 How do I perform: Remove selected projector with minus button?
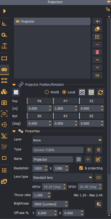coord(97,44)
